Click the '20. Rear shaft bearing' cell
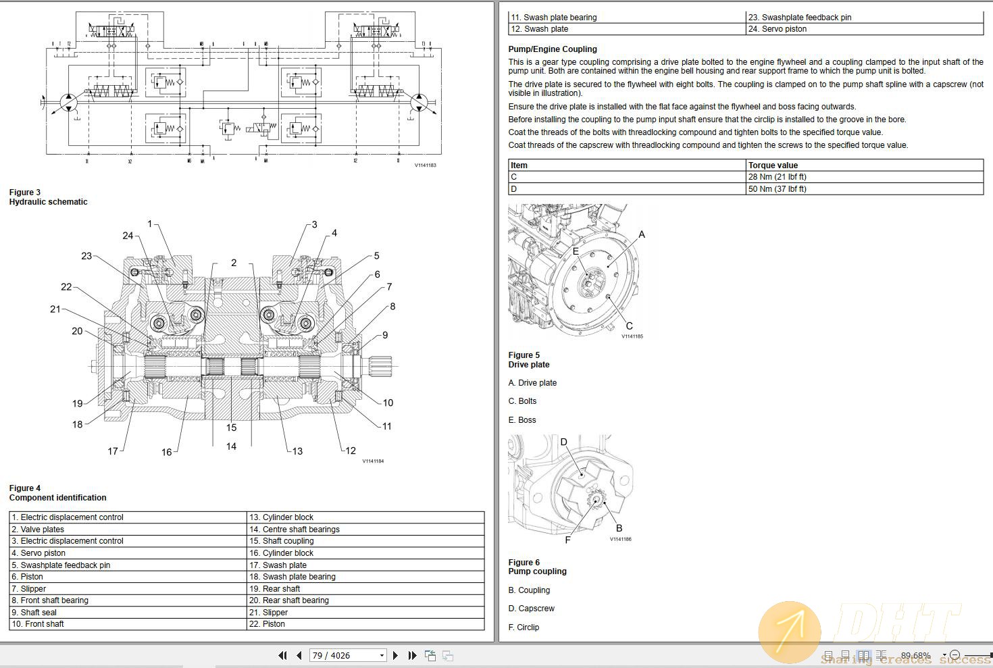 coord(365,600)
